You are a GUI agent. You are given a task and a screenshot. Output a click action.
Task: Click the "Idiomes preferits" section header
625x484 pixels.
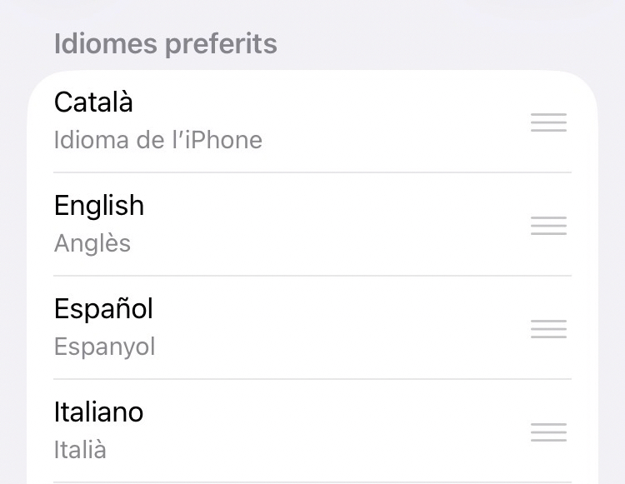tap(165, 43)
